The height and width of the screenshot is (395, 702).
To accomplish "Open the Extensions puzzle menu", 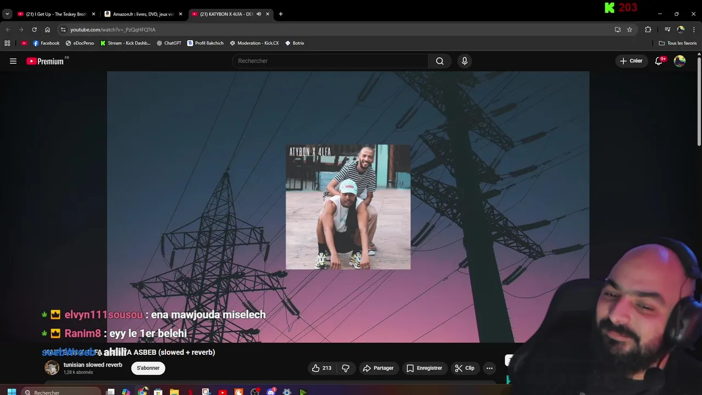I will click(648, 30).
